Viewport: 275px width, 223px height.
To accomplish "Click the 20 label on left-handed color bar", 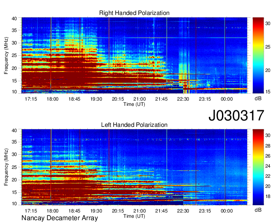I will pyautogui.click(x=268, y=186).
